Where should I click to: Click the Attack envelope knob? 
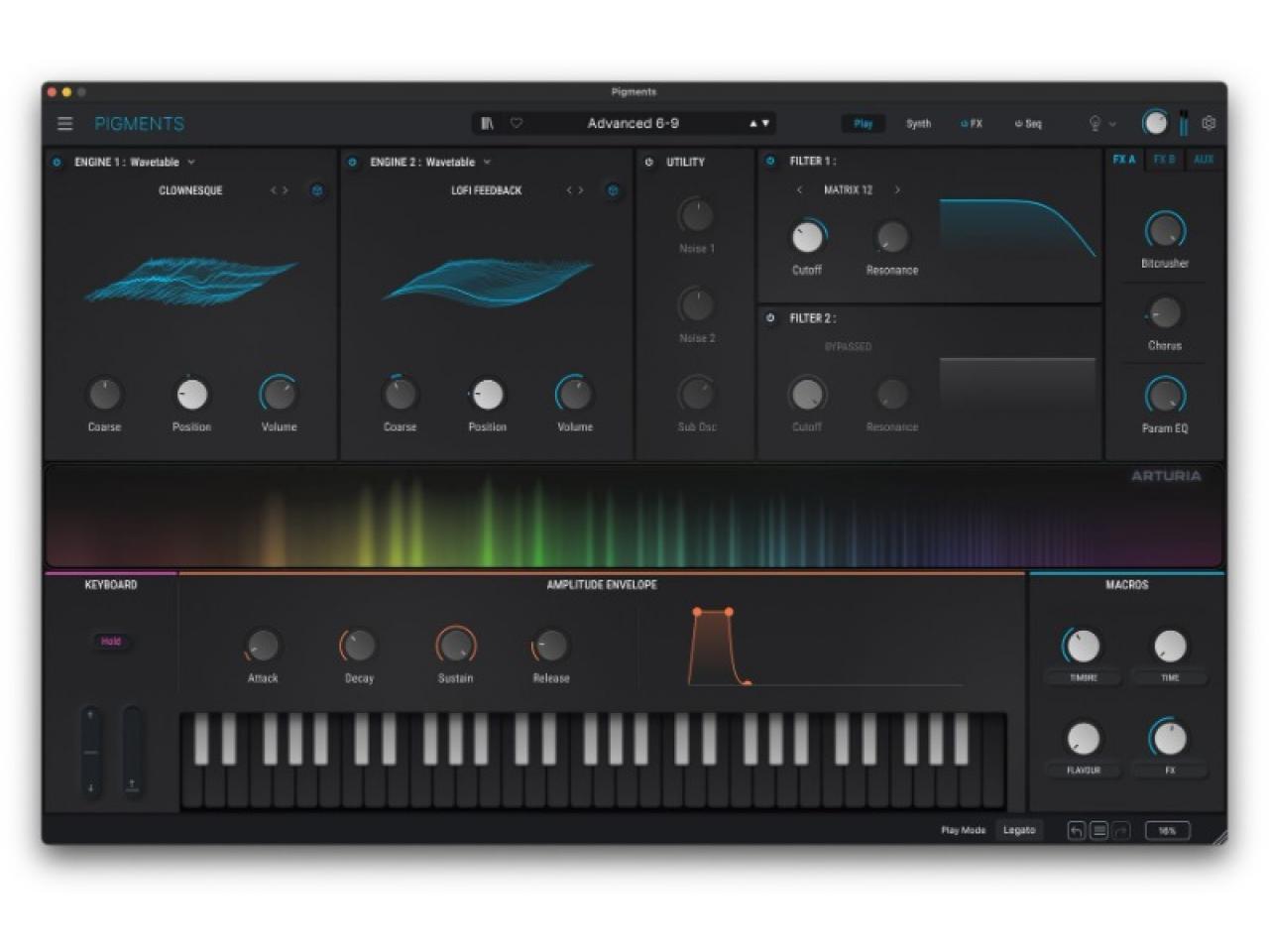point(263,646)
